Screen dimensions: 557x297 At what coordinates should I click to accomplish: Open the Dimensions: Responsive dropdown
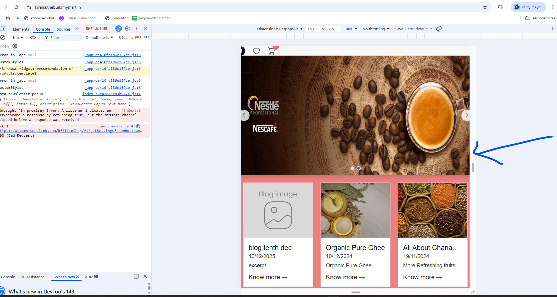coord(280,29)
